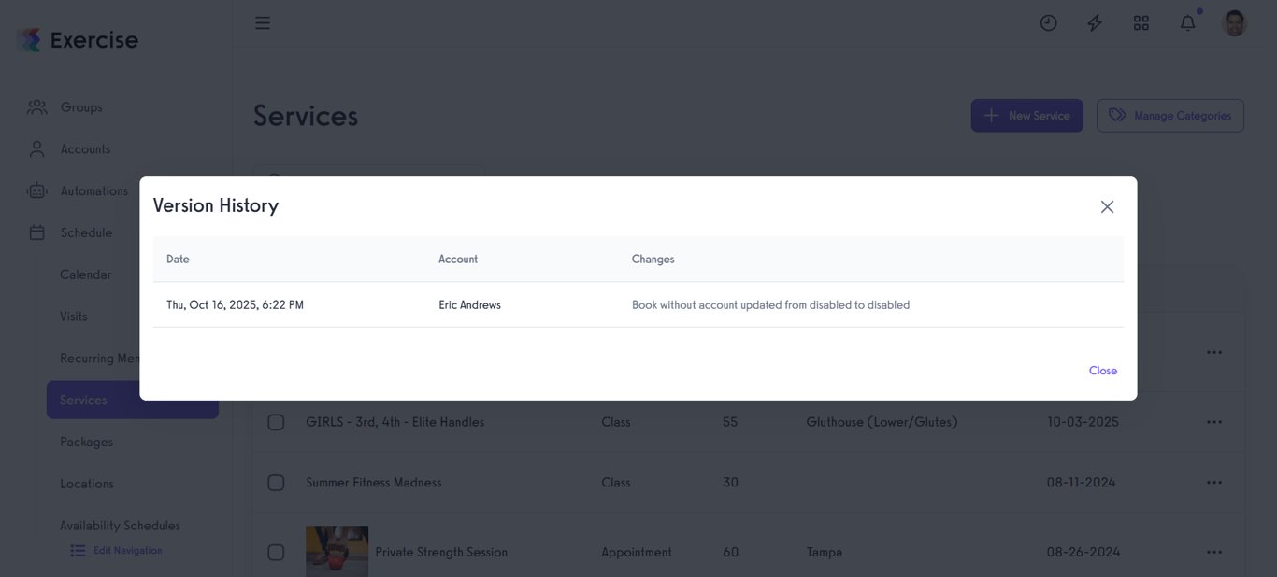1277x577 pixels.
Task: Click the Schedule calendar icon in sidebar
Action: click(36, 232)
